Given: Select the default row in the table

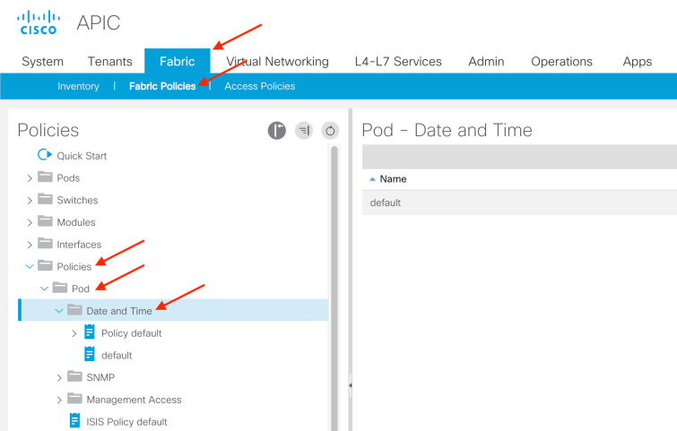Looking at the screenshot, I should coord(386,203).
